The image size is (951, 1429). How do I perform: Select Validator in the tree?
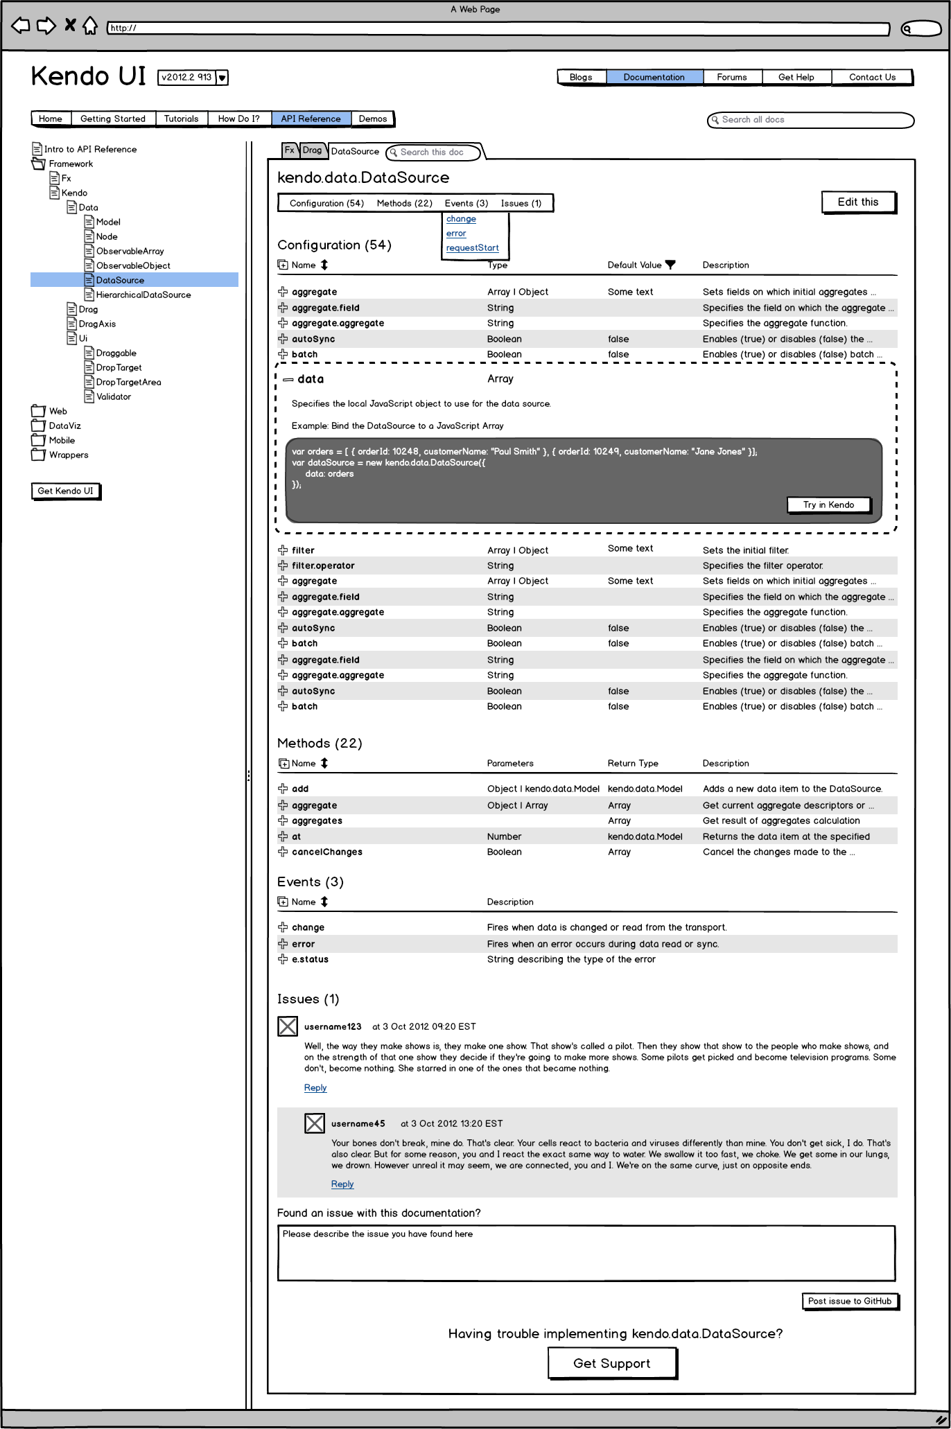(x=114, y=396)
